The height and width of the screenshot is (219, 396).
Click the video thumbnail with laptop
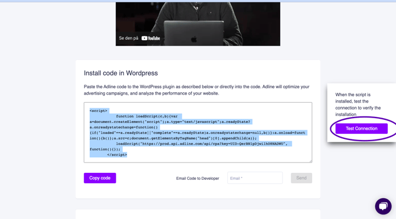tap(198, 24)
